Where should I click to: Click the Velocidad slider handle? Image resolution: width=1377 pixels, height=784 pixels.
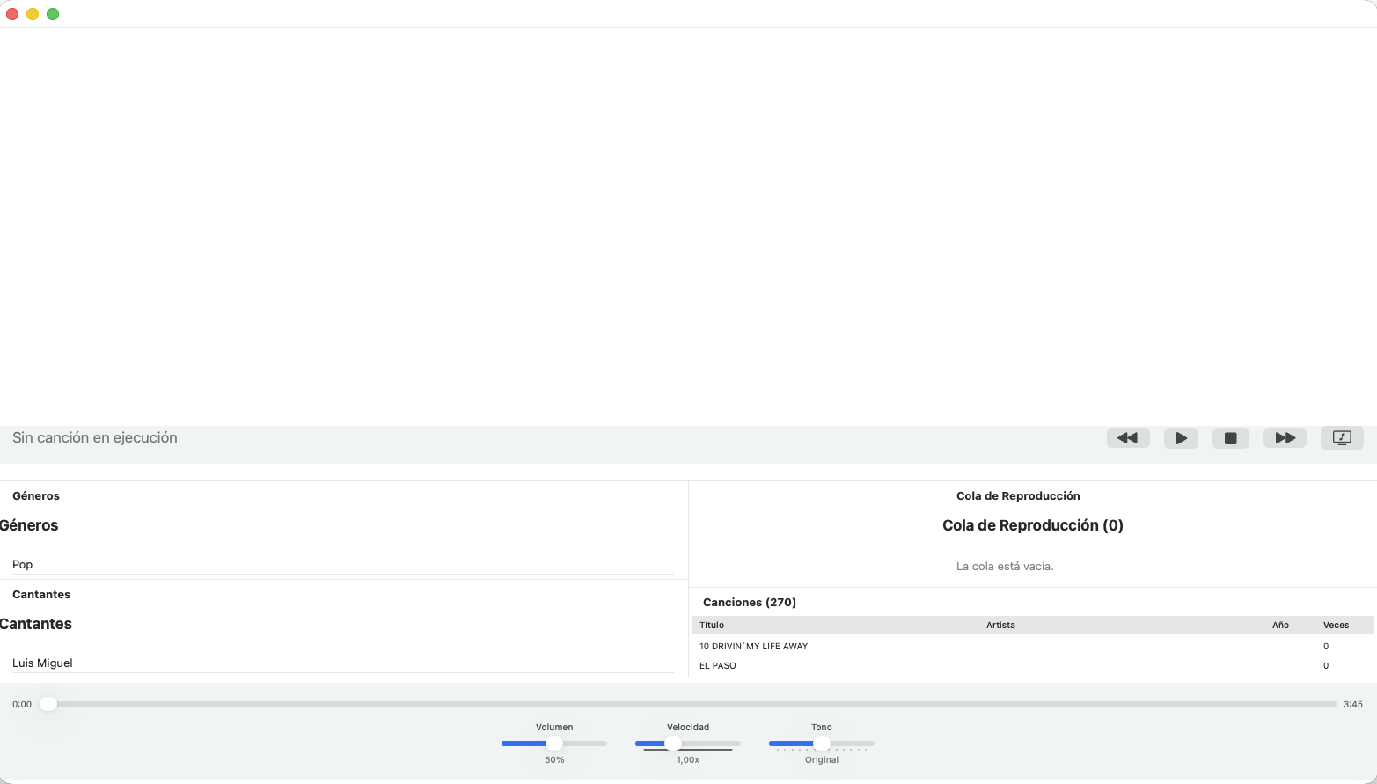pos(673,744)
